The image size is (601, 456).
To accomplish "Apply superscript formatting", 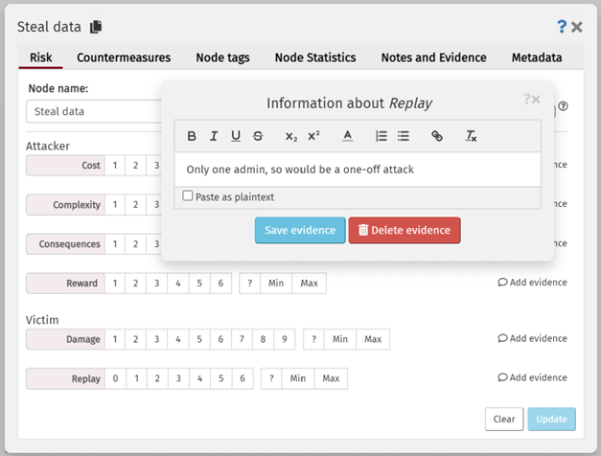I will (x=313, y=136).
